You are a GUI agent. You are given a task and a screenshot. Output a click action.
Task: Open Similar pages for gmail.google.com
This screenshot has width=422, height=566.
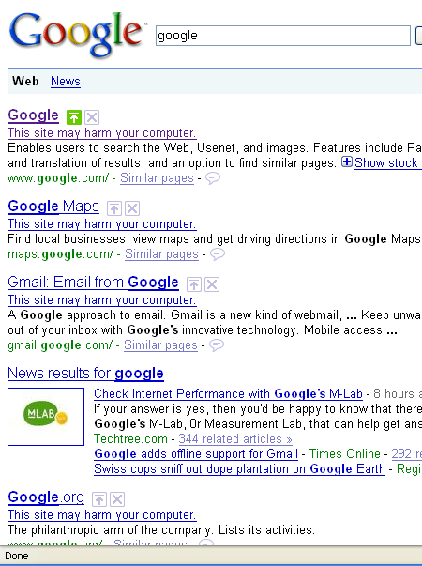point(161,345)
